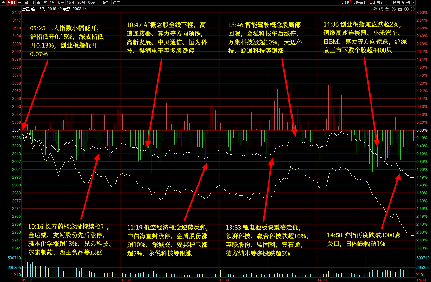
Task: Select the 60分 period tab
Action: [92, 3]
